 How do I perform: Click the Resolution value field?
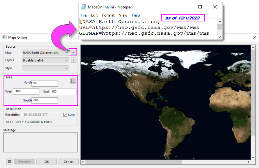click(x=41, y=115)
